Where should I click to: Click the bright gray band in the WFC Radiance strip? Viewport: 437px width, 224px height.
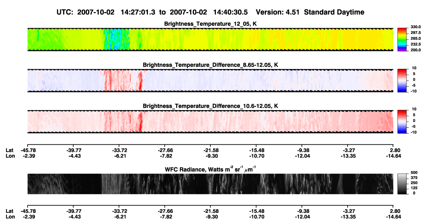pyautogui.click(x=113, y=184)
